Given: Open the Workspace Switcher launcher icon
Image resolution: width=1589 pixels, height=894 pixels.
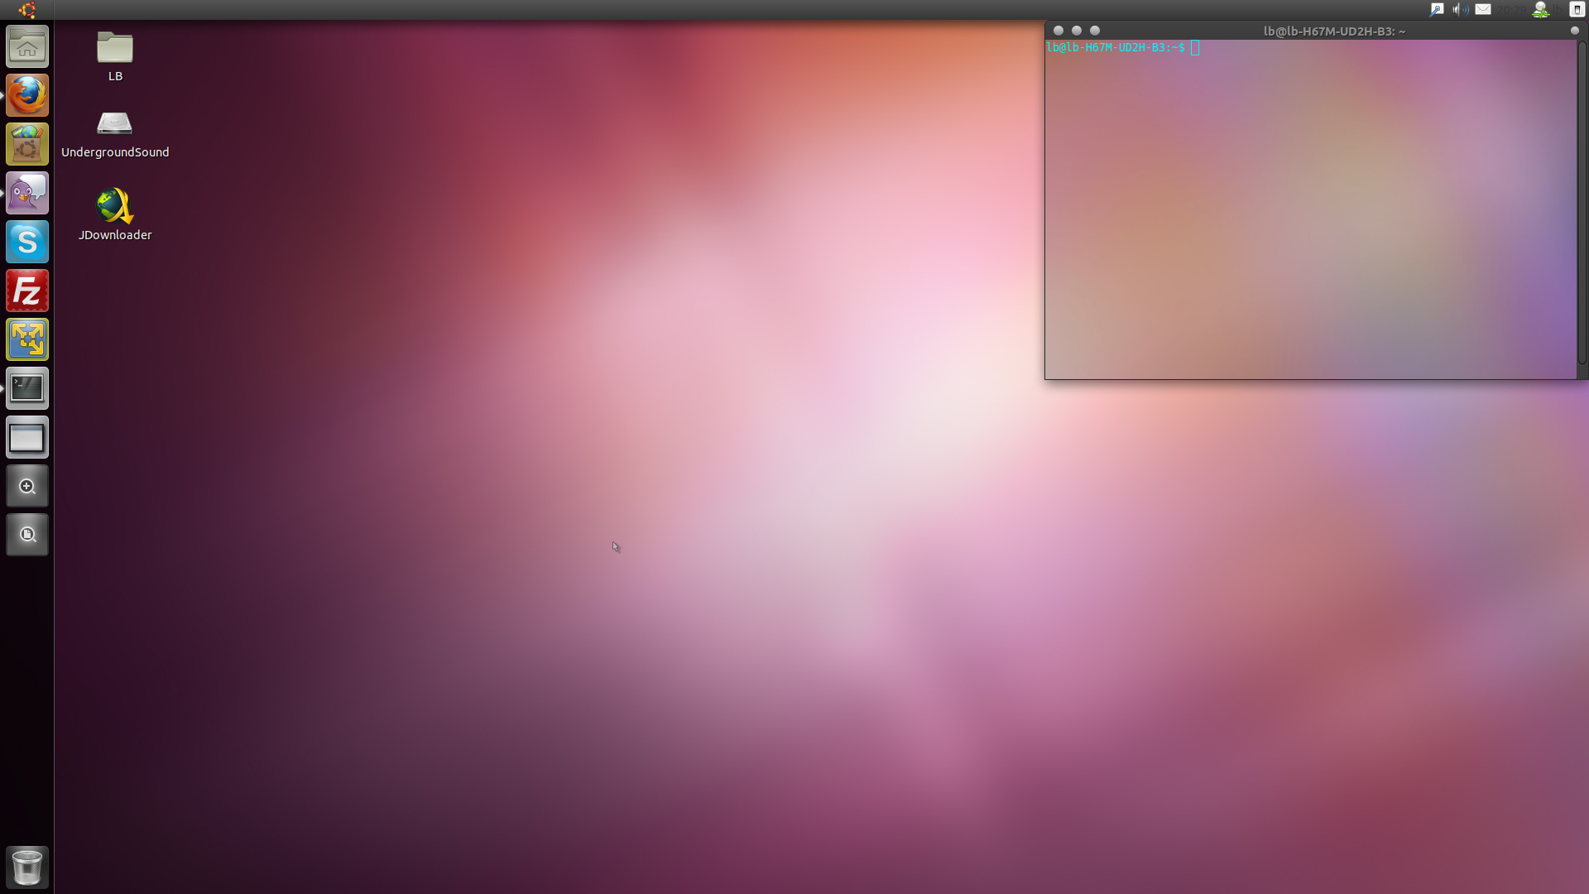Looking at the screenshot, I should [27, 438].
